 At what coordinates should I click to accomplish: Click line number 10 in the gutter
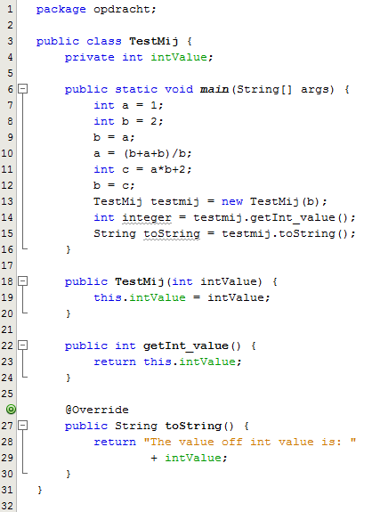7,153
